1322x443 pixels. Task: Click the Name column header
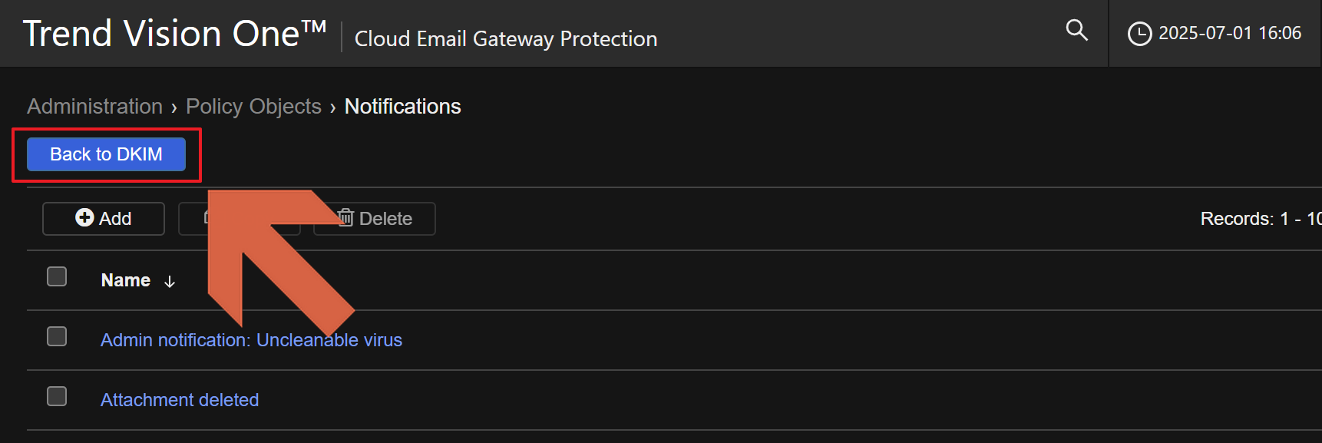(126, 280)
